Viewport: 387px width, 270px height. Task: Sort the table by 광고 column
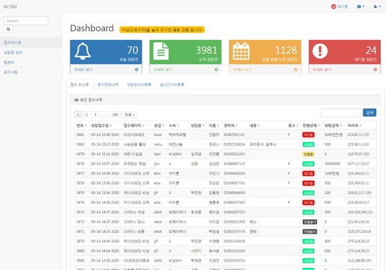tap(293, 126)
